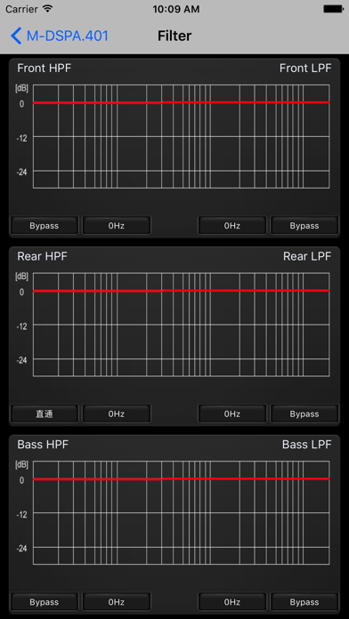Open Rear LPF Bypass slope selector
The height and width of the screenshot is (619, 349).
[x=304, y=414]
